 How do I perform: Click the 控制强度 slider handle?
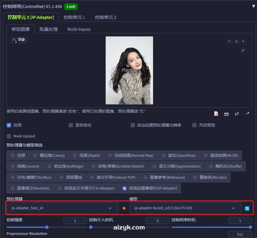pyautogui.click(x=47, y=227)
